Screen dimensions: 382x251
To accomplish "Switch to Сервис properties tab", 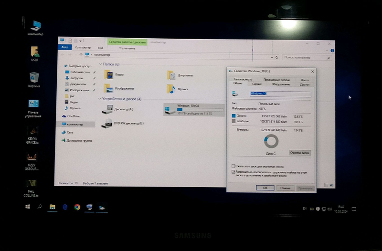I will click(x=257, y=84).
